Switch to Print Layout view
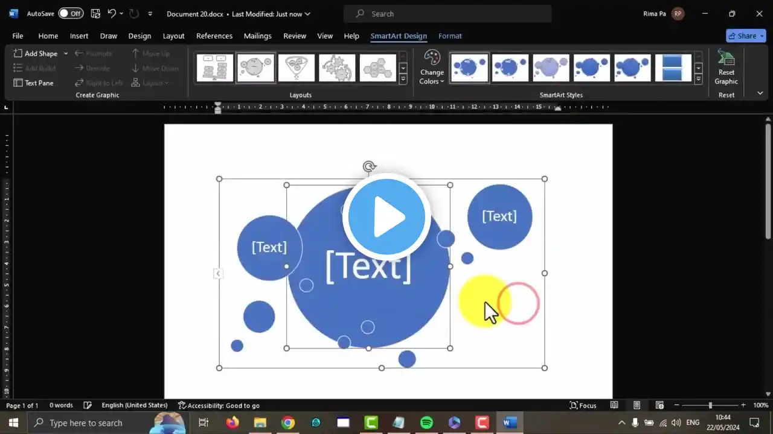The image size is (773, 434). pyautogui.click(x=637, y=406)
